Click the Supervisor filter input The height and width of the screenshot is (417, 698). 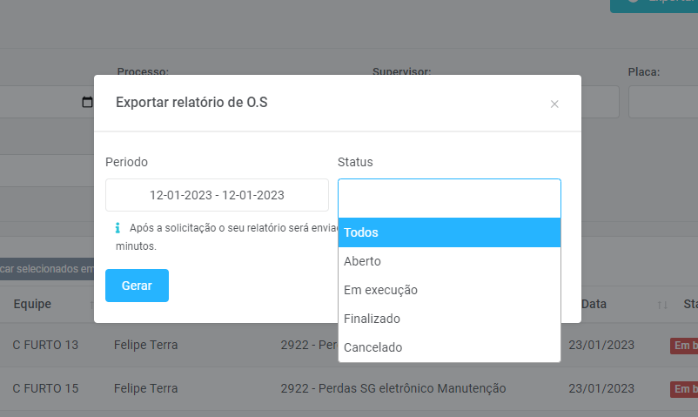600,102
